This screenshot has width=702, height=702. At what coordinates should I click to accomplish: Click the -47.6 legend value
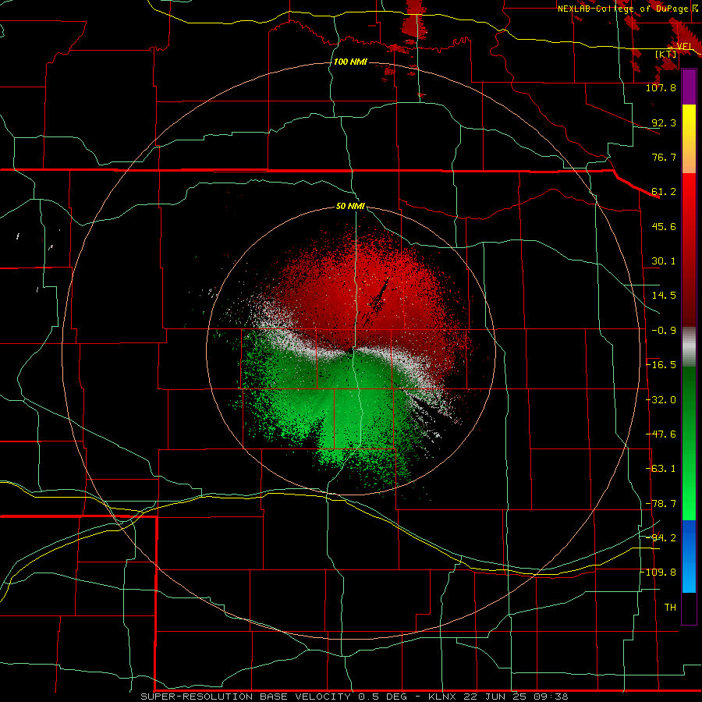pyautogui.click(x=661, y=434)
